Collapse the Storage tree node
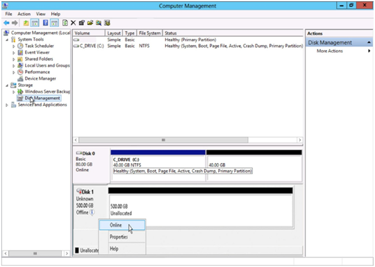The height and width of the screenshot is (267, 375). pos(7,85)
